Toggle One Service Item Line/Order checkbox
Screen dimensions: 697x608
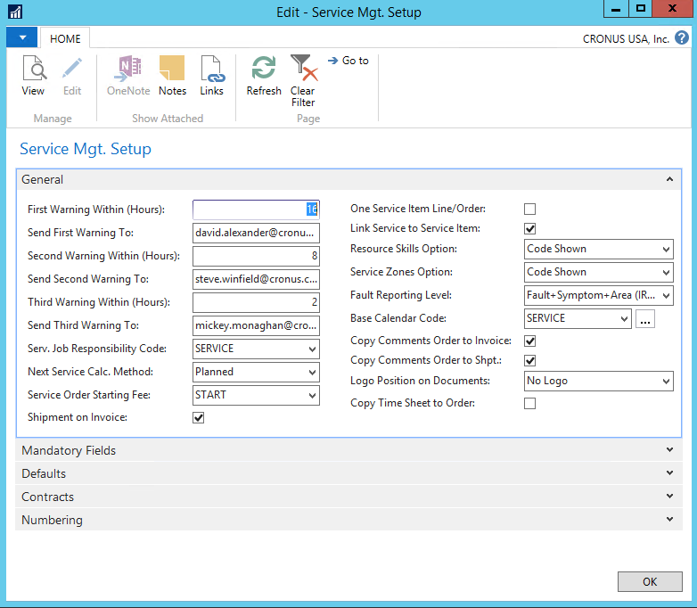tap(529, 209)
